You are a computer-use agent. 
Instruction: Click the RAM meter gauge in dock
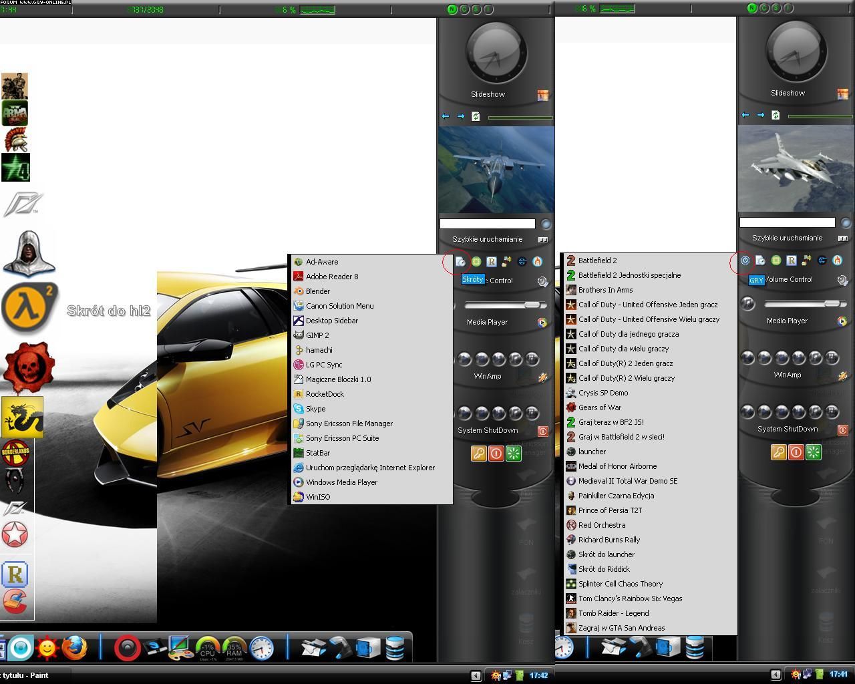234,649
